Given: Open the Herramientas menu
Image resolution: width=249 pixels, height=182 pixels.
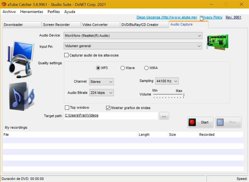Looking at the screenshot, I should coord(32,12).
